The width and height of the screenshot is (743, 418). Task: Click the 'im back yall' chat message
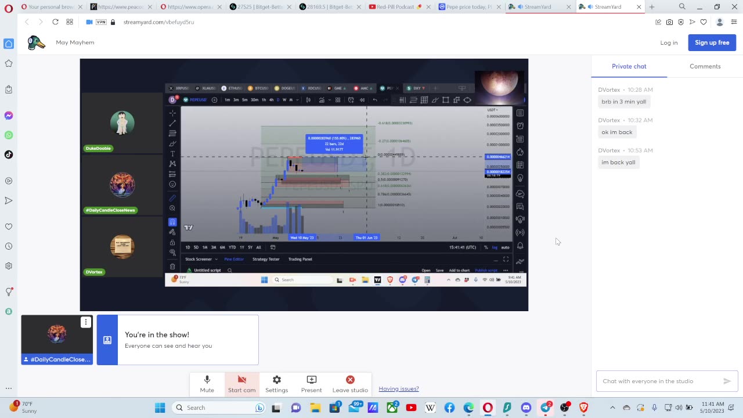pos(618,162)
